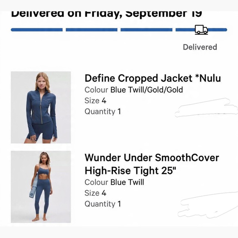Click the tight's Size 4 line

[96, 193]
